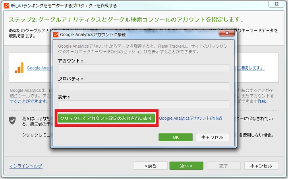Click the Rank Tracker icon in dialog title
288x179 pixels.
tap(56, 34)
